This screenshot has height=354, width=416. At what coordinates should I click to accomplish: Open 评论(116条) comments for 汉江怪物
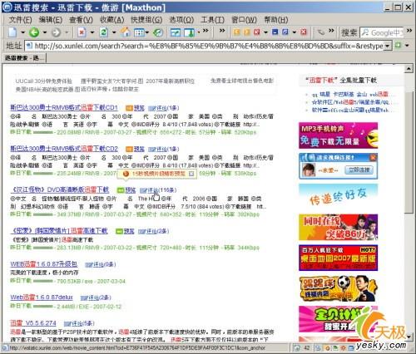tap(158, 190)
